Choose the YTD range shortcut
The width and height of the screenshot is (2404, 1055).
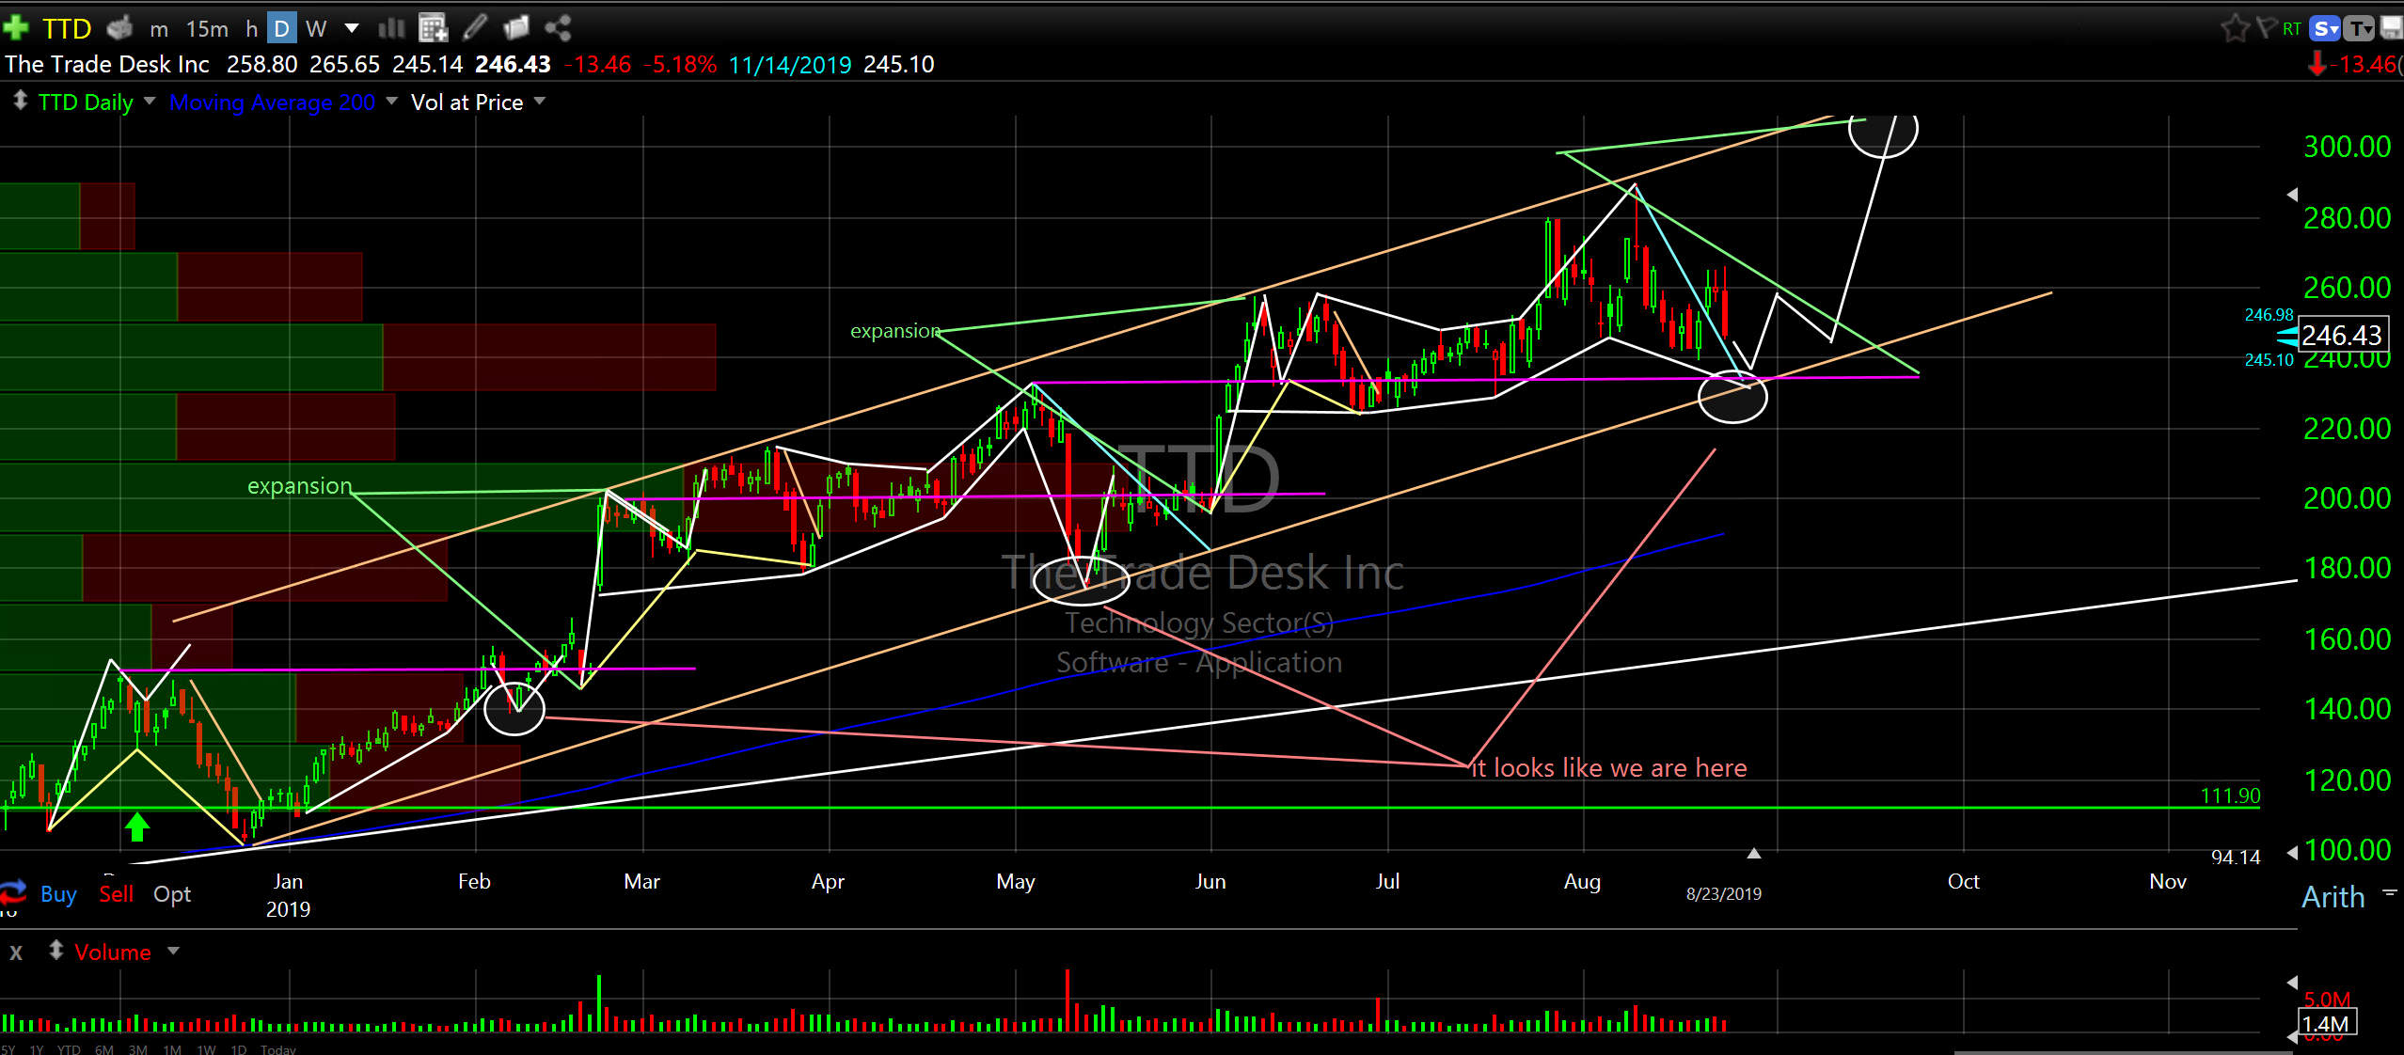(x=69, y=1049)
